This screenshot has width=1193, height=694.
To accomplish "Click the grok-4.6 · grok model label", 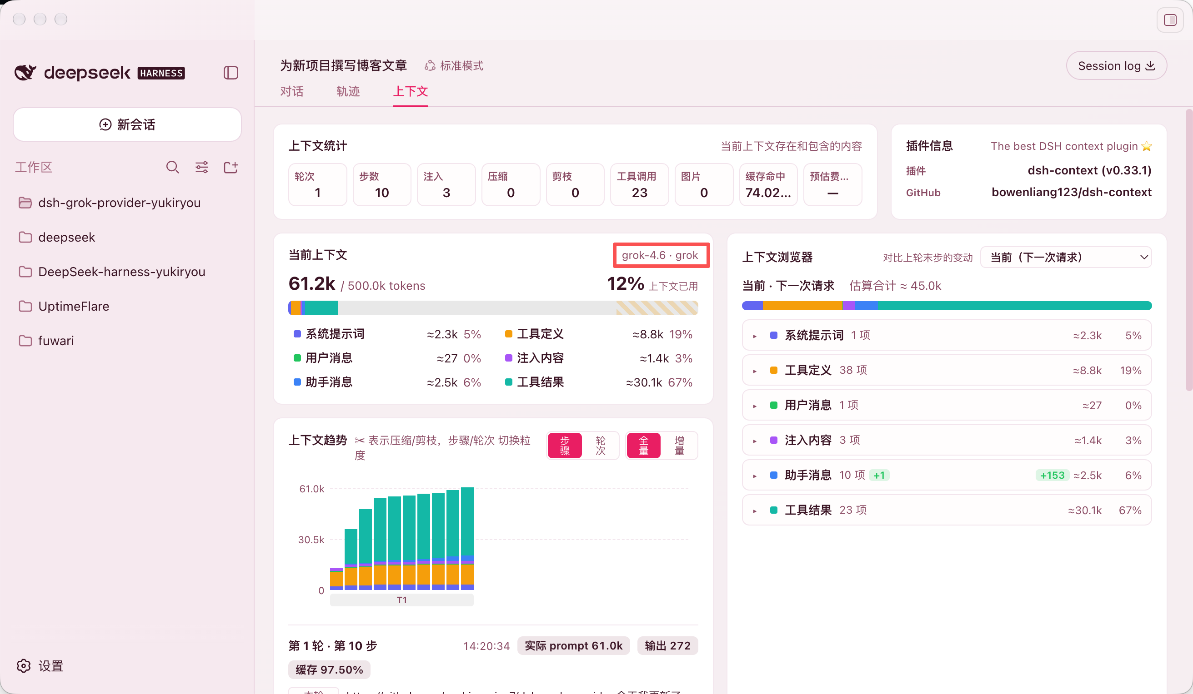I will (x=660, y=255).
